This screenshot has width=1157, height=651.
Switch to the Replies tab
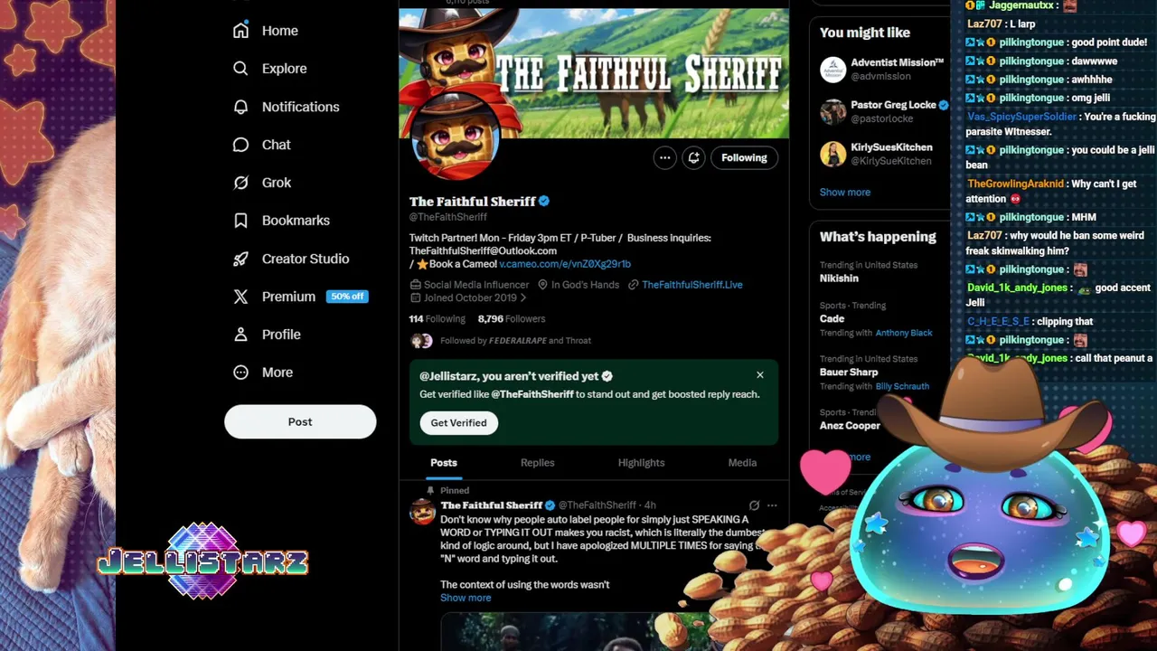[537, 463]
